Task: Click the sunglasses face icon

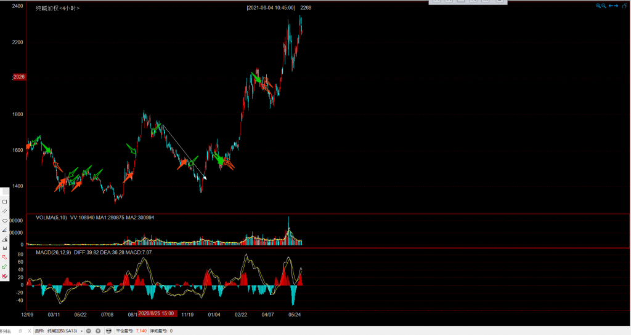Action: (109, 331)
